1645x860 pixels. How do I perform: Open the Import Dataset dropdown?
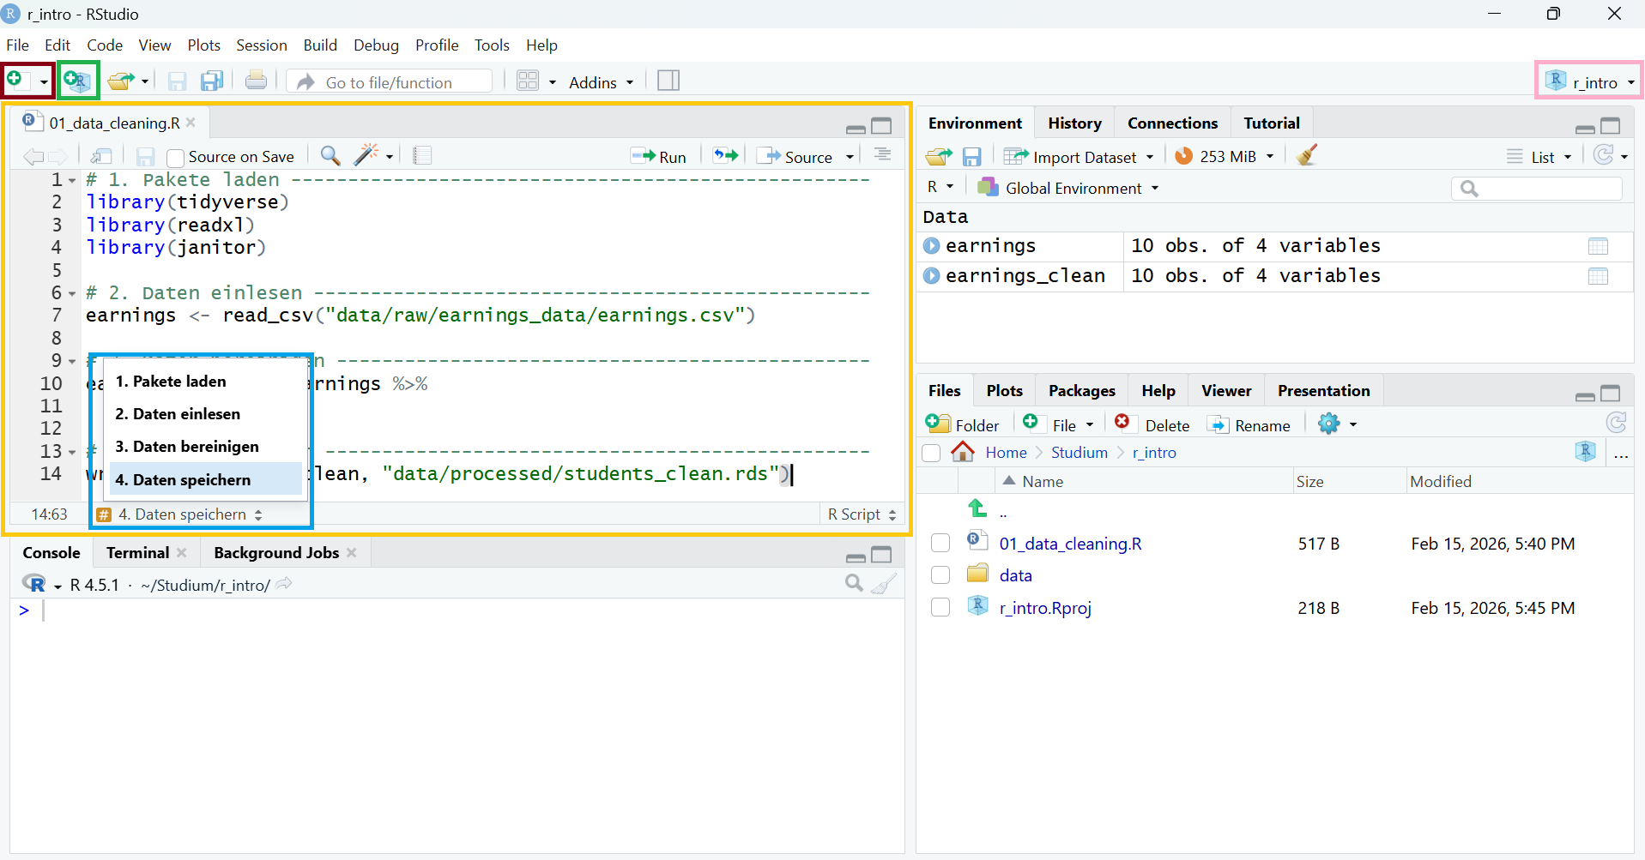[x=1080, y=157]
